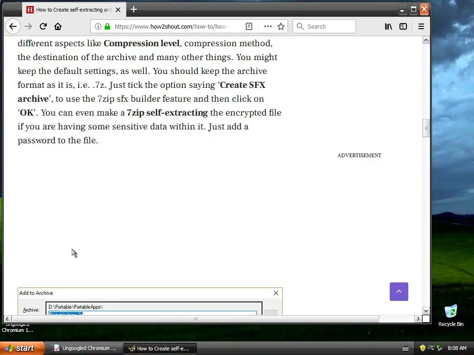Show site information icon in address bar
Image resolution: width=474 pixels, height=355 pixels.
point(98,26)
